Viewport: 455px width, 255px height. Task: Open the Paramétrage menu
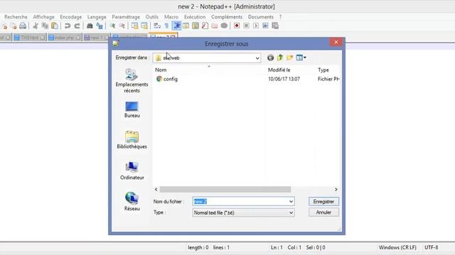[x=126, y=17]
